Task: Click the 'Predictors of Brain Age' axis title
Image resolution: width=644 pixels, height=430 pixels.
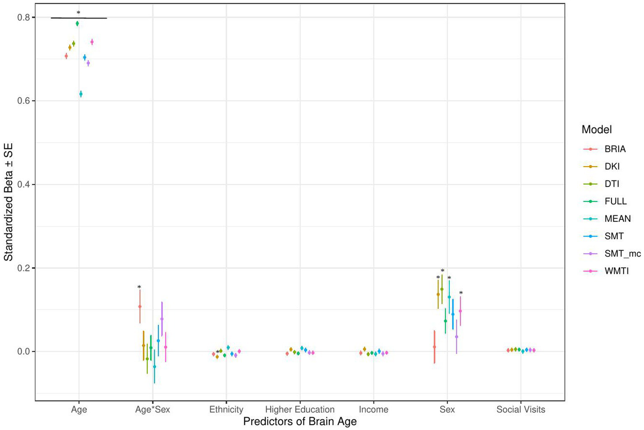Action: [300, 422]
